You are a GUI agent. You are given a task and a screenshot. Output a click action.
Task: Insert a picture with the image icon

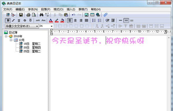point(86,15)
